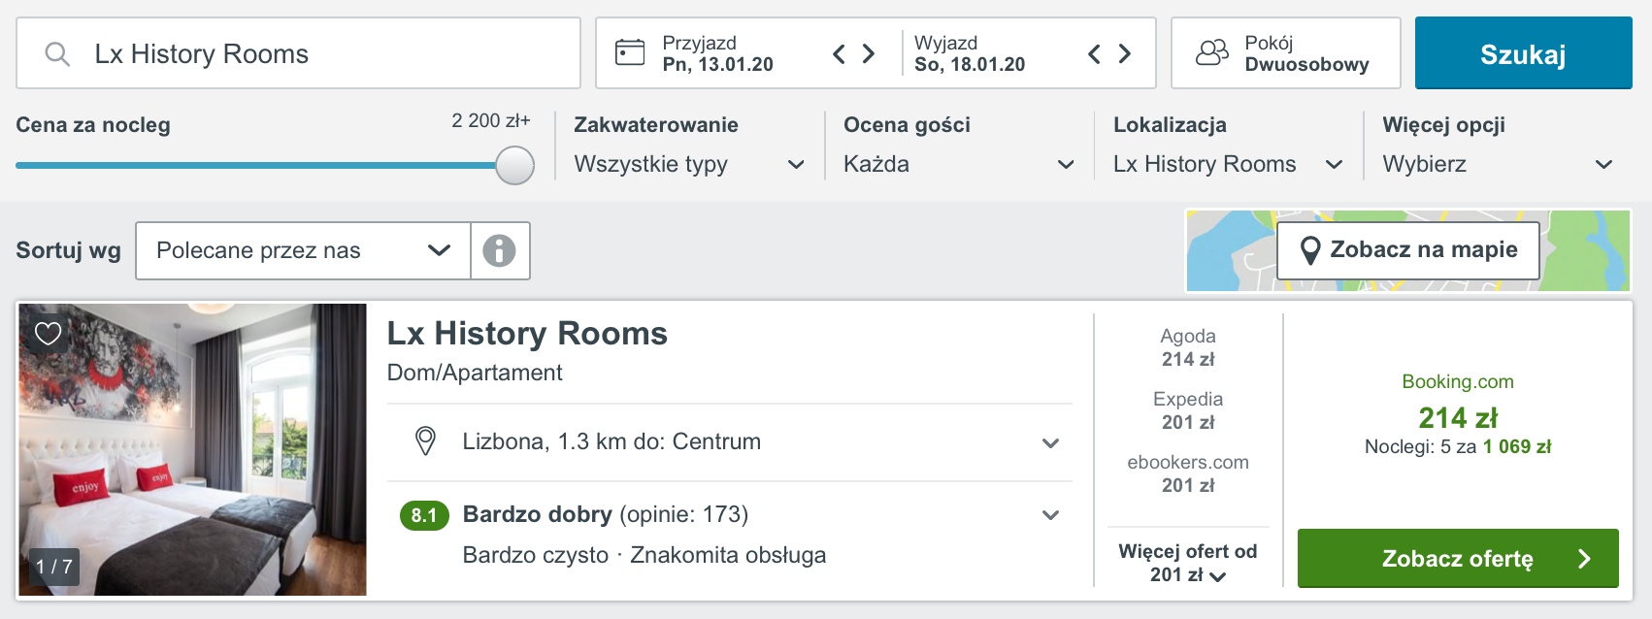Expand the Bardzo dobry rating details
The width and height of the screenshot is (1652, 619).
[729, 514]
